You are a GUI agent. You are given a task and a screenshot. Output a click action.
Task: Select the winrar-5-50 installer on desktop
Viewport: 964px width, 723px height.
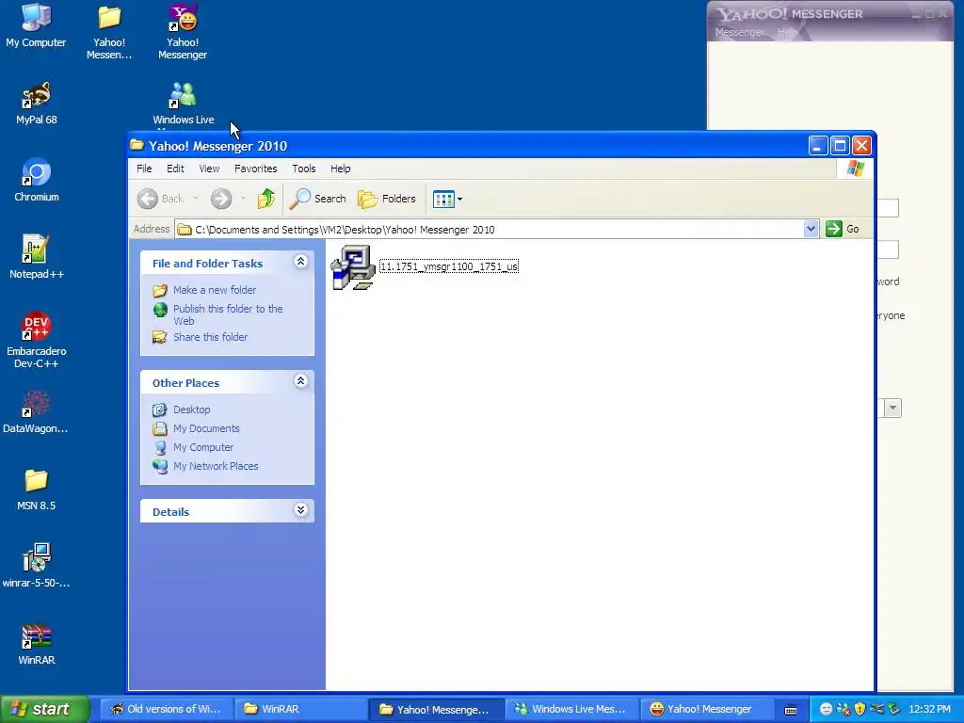(36, 566)
